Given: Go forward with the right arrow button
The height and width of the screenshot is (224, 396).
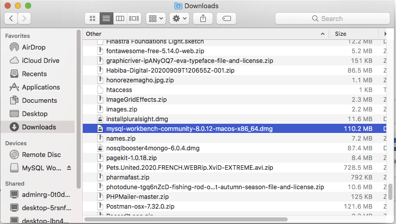Looking at the screenshot, I should click(x=24, y=18).
